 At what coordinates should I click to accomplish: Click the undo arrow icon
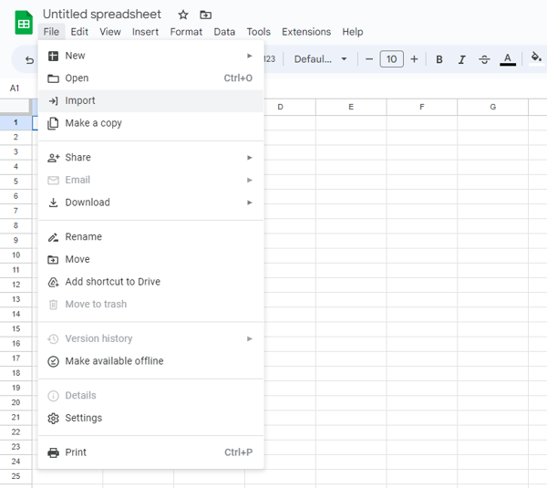coord(29,60)
